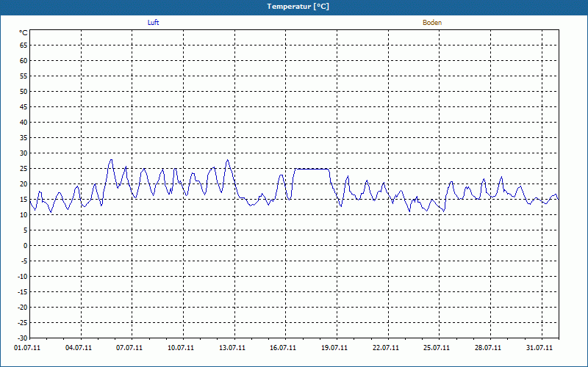Click the 31.07.11 date label

(539, 348)
